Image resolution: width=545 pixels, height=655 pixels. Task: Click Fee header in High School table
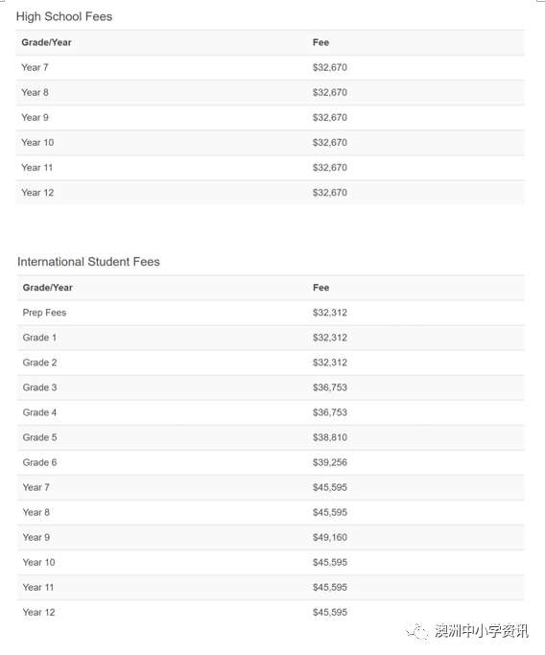coord(320,42)
